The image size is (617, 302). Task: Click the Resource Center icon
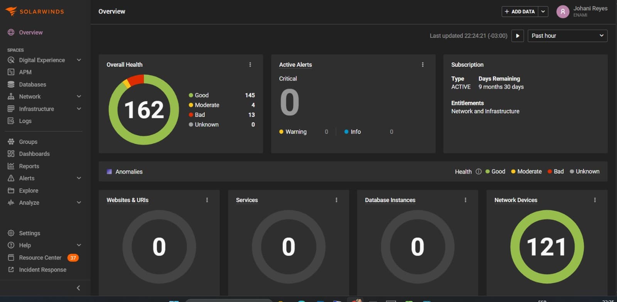(x=11, y=258)
